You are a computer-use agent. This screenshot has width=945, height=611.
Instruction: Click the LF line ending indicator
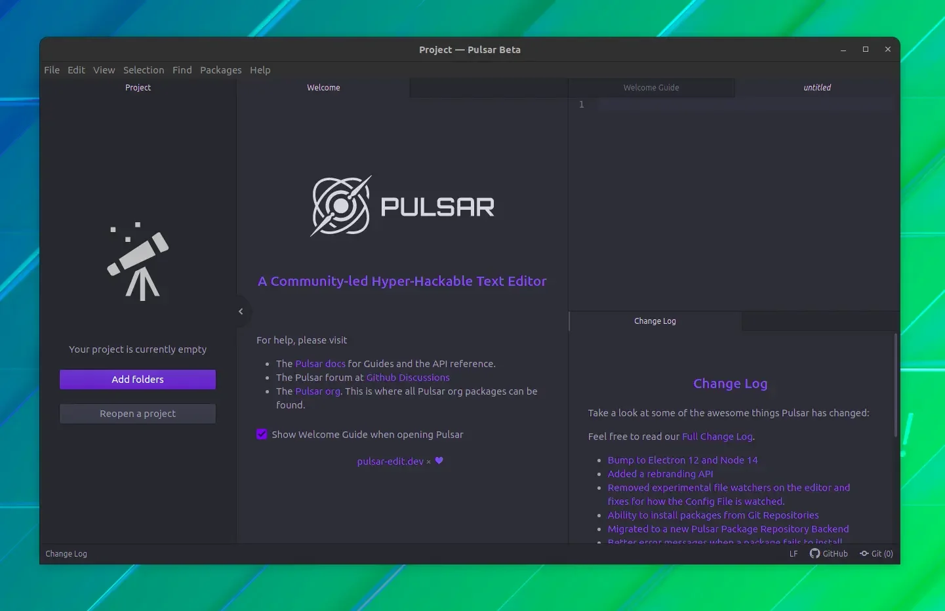794,554
